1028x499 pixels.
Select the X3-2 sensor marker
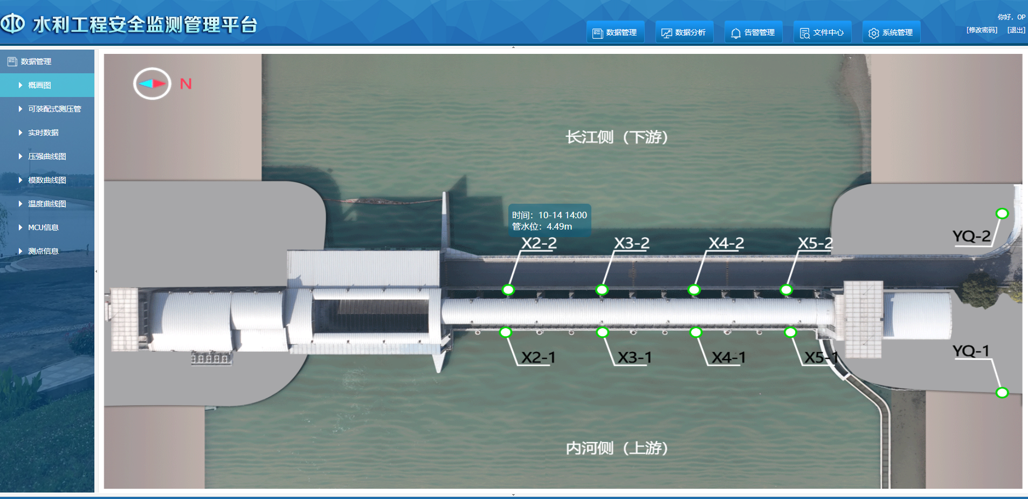click(x=602, y=290)
